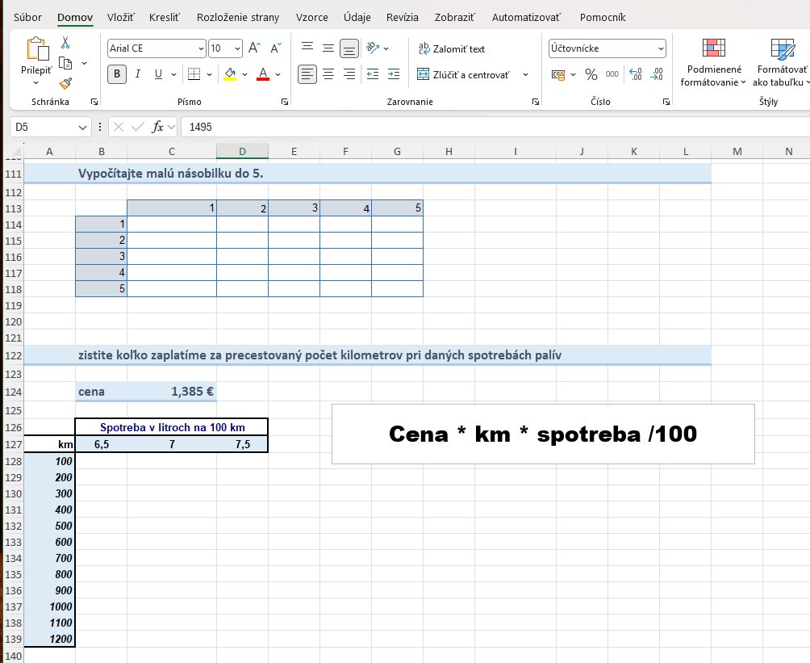Click the Increase Indent icon

(394, 74)
